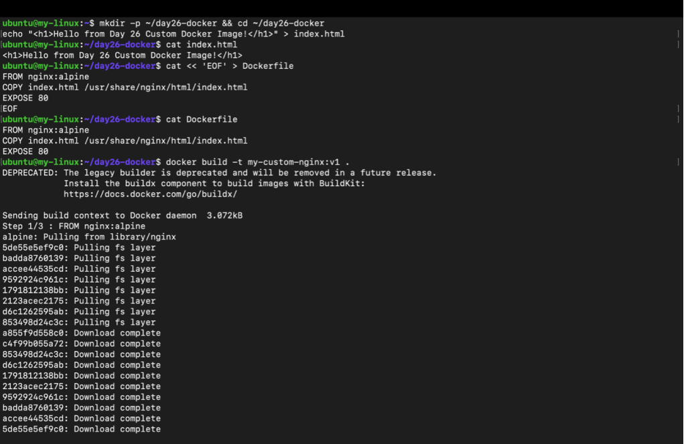
Task: Click "9592924c961c: Pulling fs layer" line
Action: coord(79,279)
